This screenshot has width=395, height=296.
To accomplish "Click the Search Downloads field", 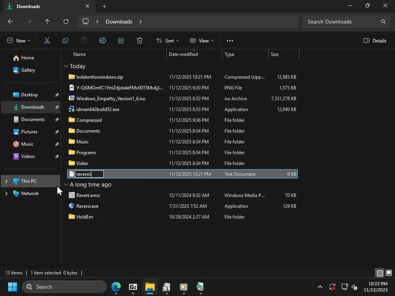I will pos(341,22).
